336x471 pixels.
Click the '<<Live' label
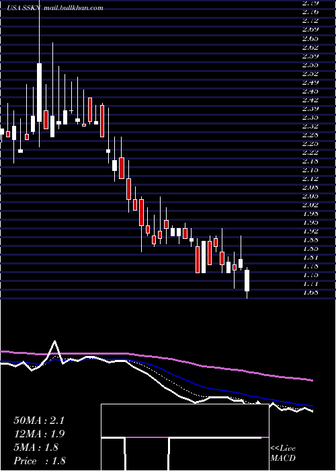tap(283, 449)
